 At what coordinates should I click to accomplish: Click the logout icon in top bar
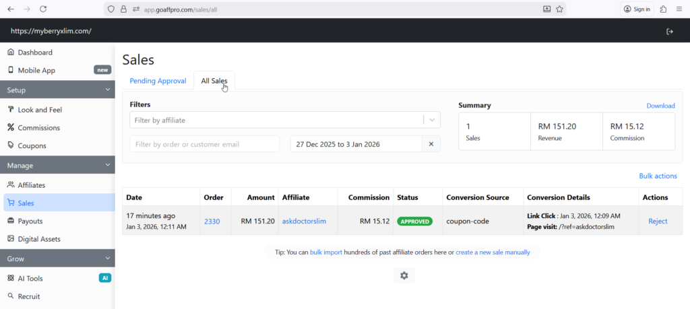click(669, 32)
